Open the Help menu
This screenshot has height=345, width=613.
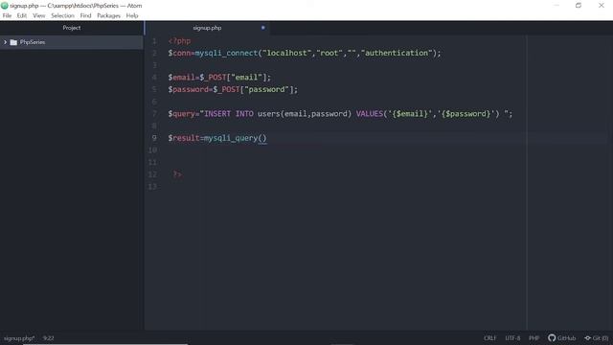pos(132,15)
